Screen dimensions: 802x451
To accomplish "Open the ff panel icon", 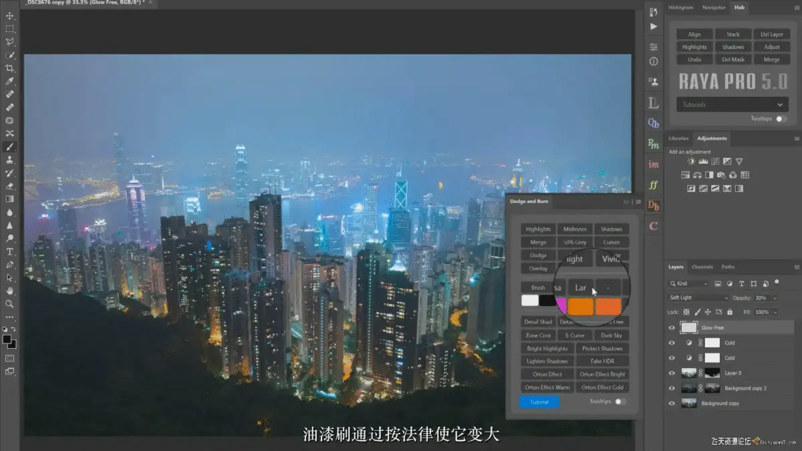I will (x=654, y=184).
